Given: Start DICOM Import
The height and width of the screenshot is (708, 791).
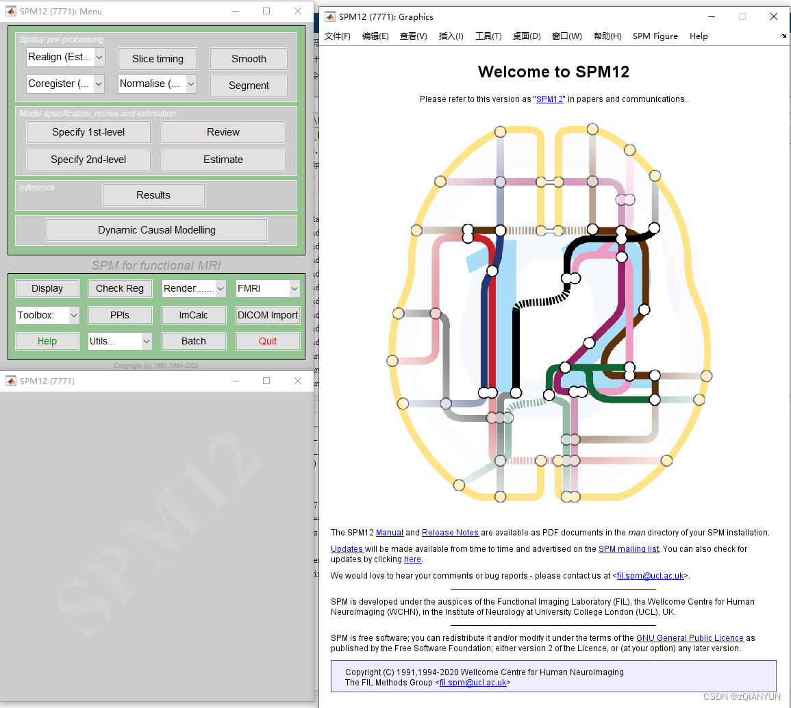Looking at the screenshot, I should (x=268, y=315).
